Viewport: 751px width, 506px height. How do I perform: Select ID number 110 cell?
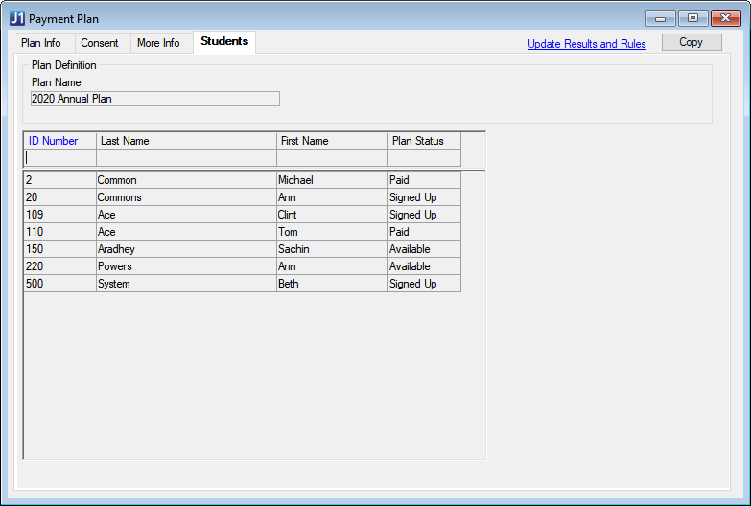pos(59,232)
